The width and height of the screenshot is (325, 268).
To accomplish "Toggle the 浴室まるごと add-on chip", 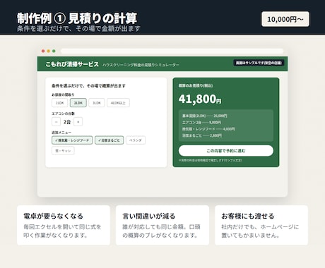I will pyautogui.click(x=109, y=140).
